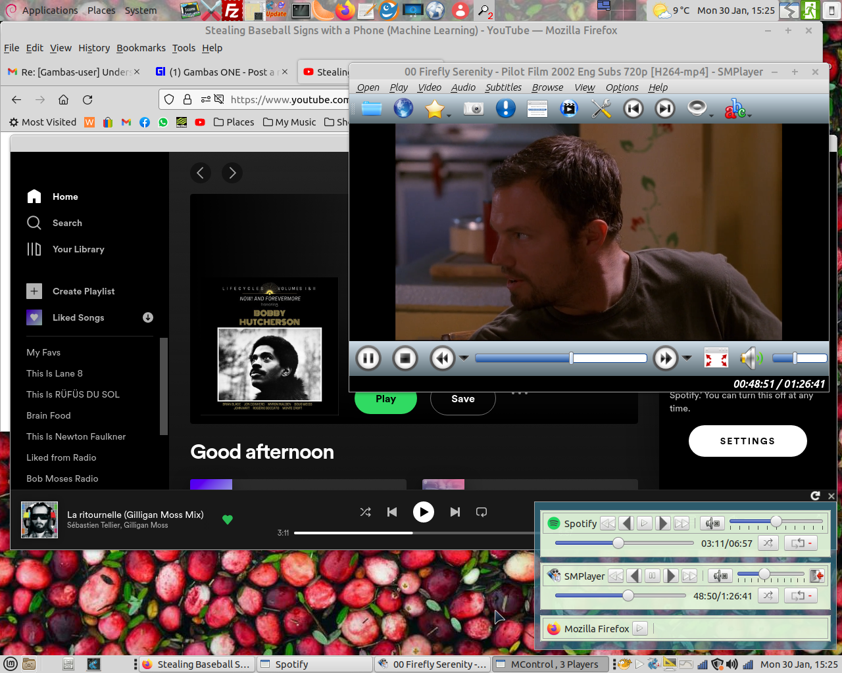
Task: Open the Subtitles menu in SMPlayer
Action: [x=503, y=87]
